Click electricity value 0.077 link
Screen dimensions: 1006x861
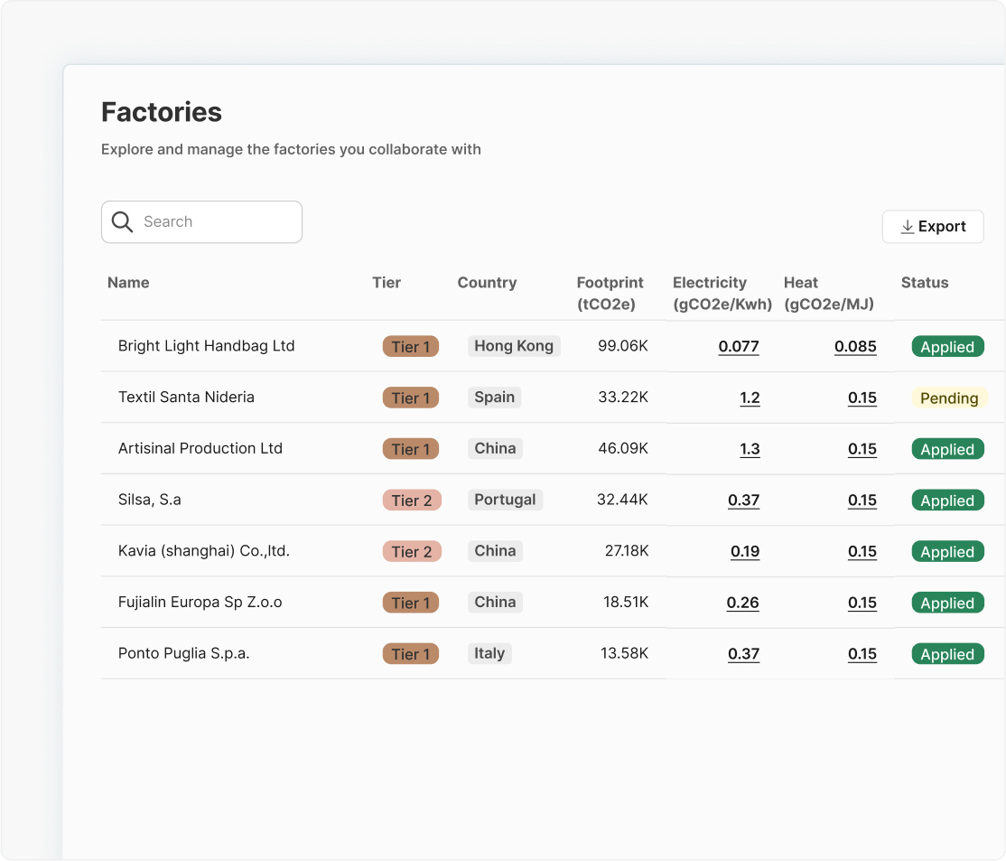[x=738, y=347]
